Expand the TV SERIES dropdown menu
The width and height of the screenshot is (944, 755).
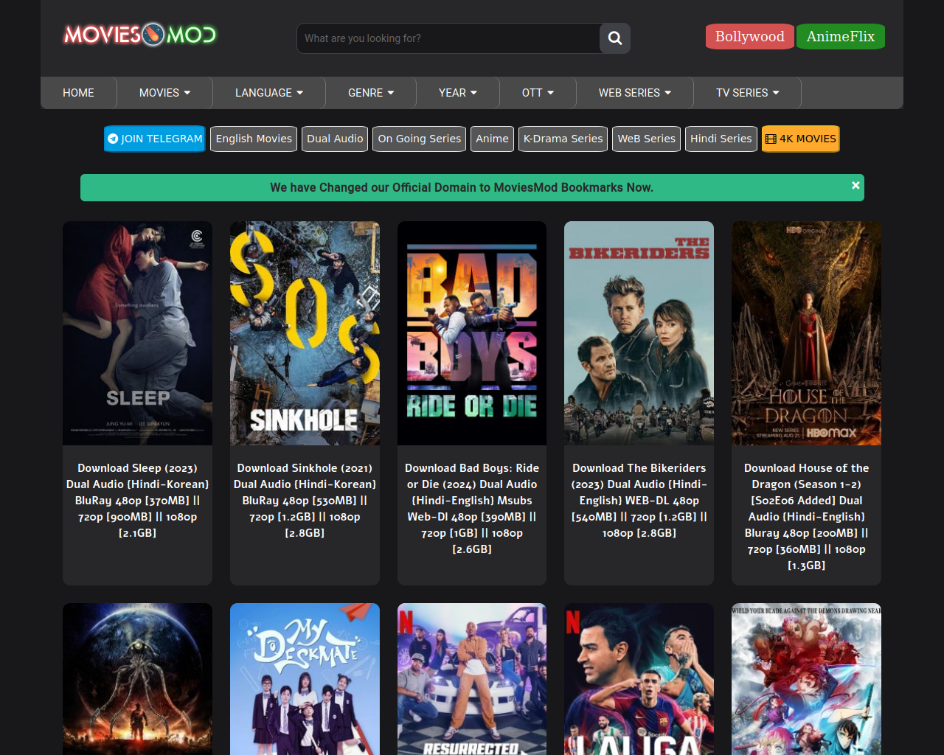[x=748, y=93]
